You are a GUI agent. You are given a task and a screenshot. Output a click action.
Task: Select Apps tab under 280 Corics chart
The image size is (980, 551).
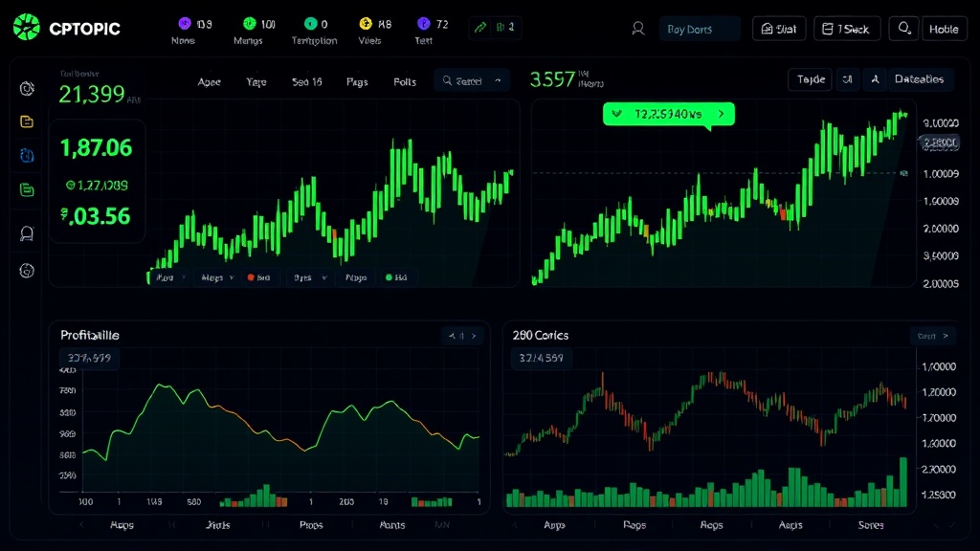[554, 525]
